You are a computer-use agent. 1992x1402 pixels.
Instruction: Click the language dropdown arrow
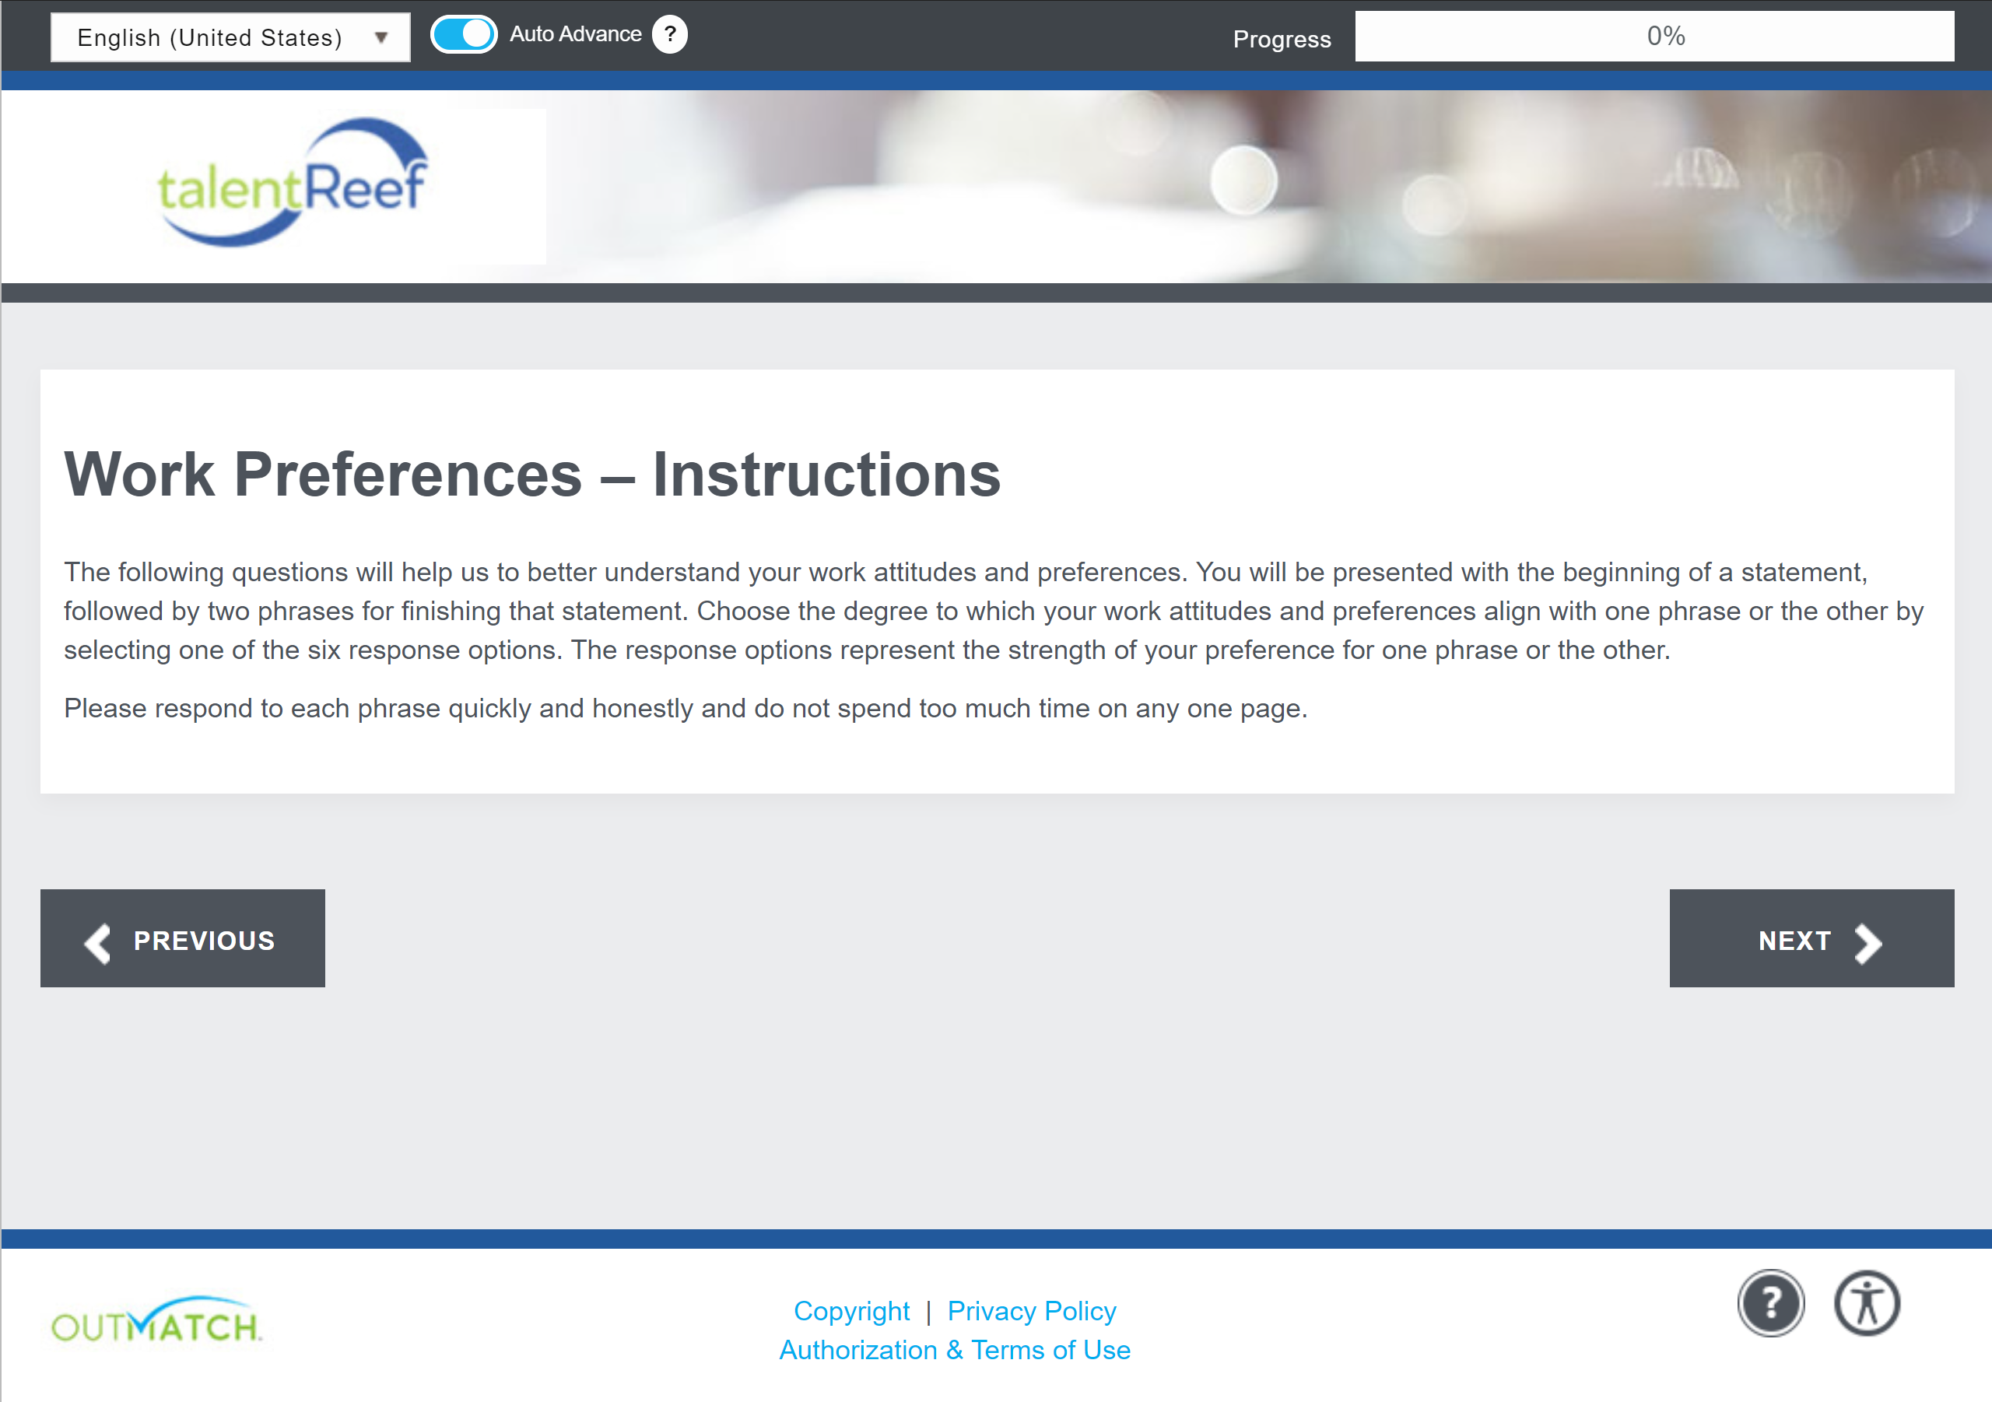(381, 38)
